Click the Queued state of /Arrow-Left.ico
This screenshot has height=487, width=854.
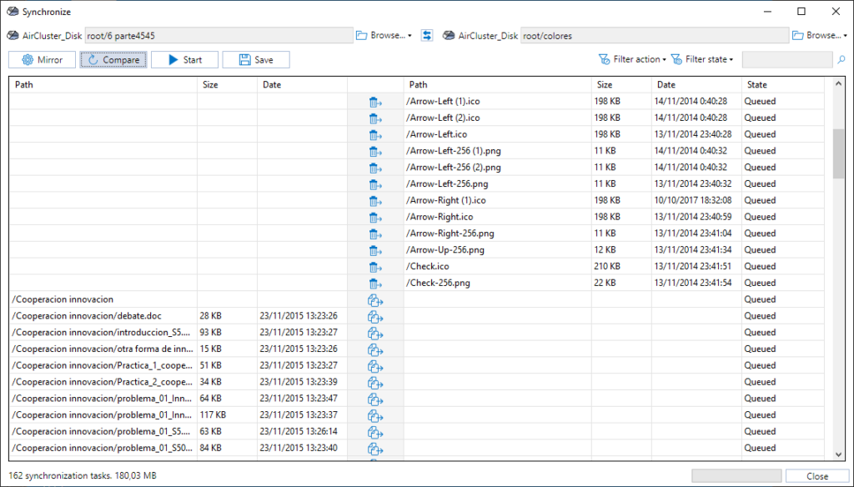[760, 134]
